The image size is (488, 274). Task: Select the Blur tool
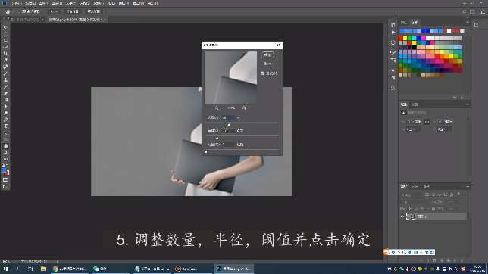(5, 107)
